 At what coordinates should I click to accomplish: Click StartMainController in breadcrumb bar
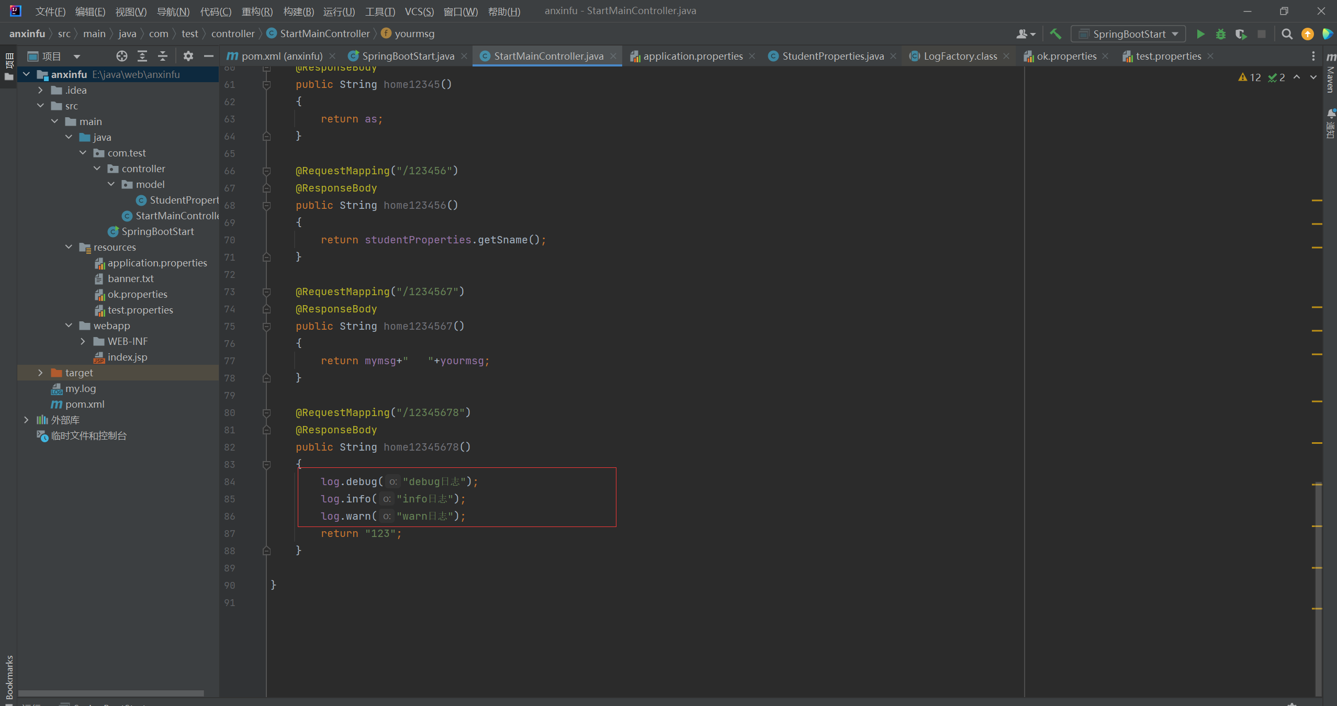click(324, 33)
